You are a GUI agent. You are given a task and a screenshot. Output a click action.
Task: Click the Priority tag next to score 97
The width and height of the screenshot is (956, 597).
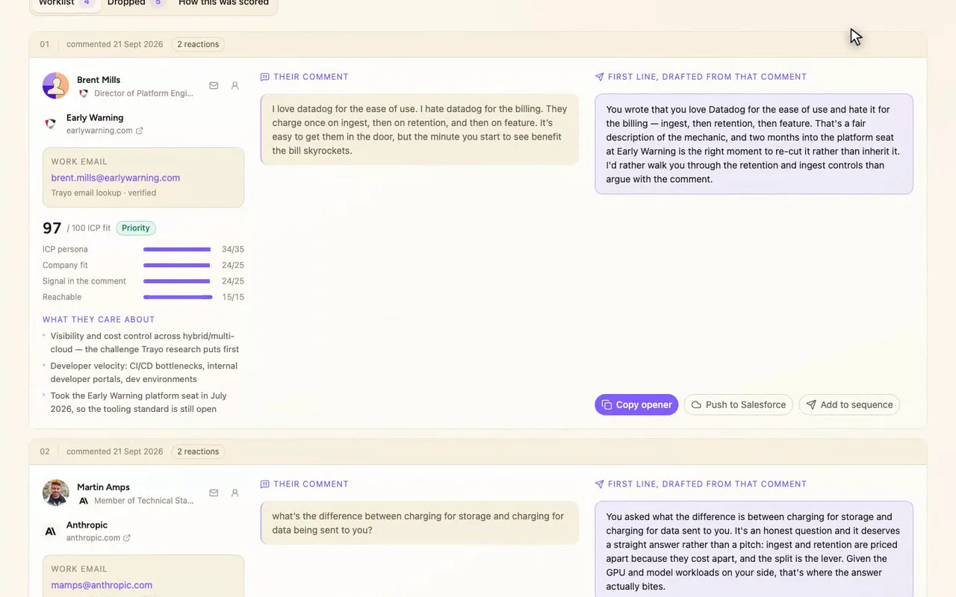pyautogui.click(x=136, y=228)
